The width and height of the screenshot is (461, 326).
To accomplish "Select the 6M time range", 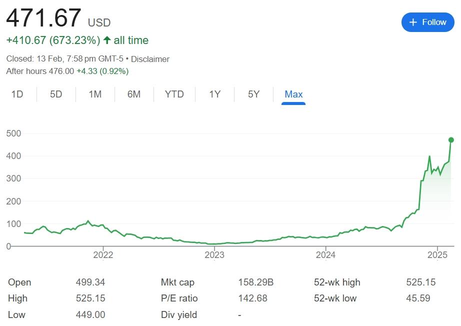I will click(x=133, y=94).
